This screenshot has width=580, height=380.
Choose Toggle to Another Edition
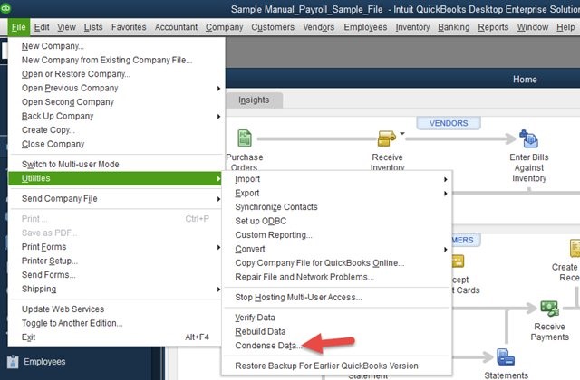click(x=72, y=323)
